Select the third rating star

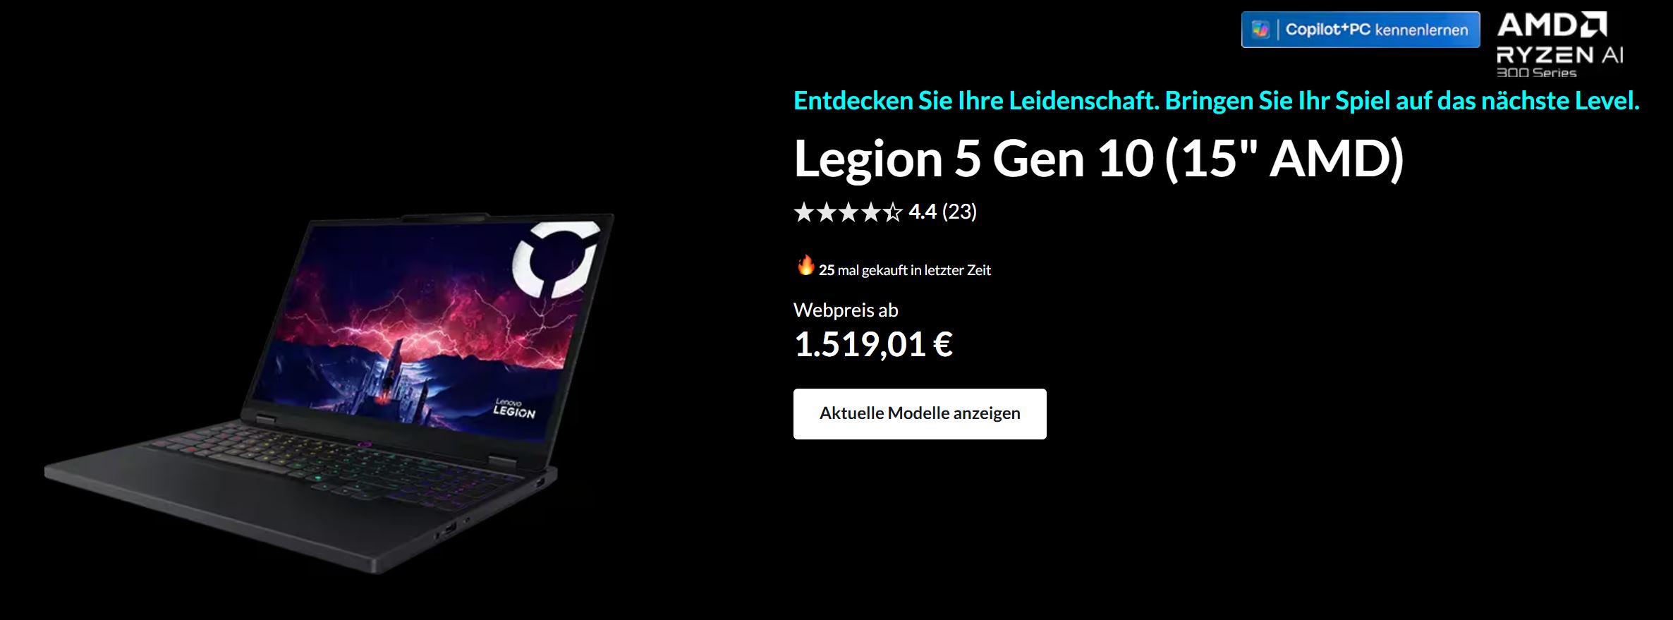[x=848, y=212]
